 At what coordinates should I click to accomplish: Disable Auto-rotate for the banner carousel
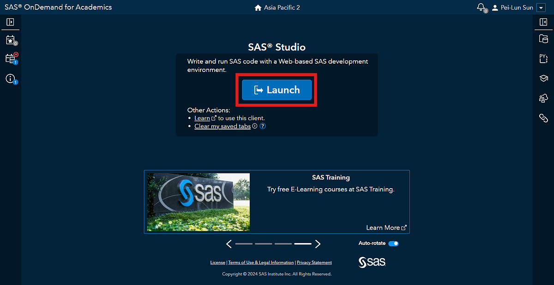click(x=393, y=243)
